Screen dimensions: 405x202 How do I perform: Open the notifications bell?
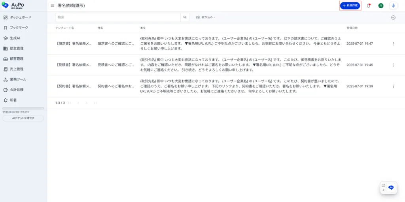pyautogui.click(x=368, y=6)
